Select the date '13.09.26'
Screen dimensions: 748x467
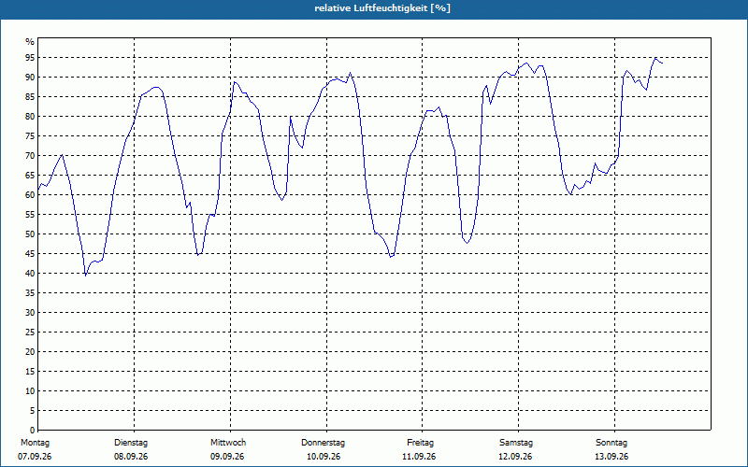pos(611,457)
